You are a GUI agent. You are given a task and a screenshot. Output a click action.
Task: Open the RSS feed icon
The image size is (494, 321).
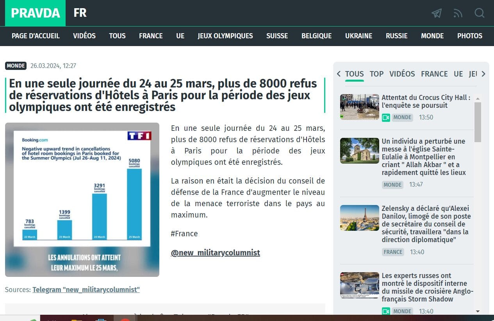coord(458,13)
